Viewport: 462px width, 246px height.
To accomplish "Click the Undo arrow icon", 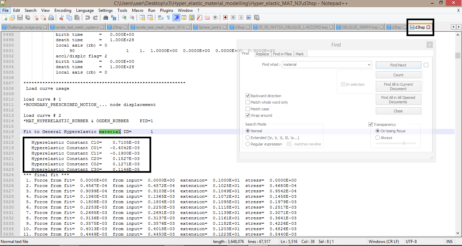I will [x=88, y=18].
